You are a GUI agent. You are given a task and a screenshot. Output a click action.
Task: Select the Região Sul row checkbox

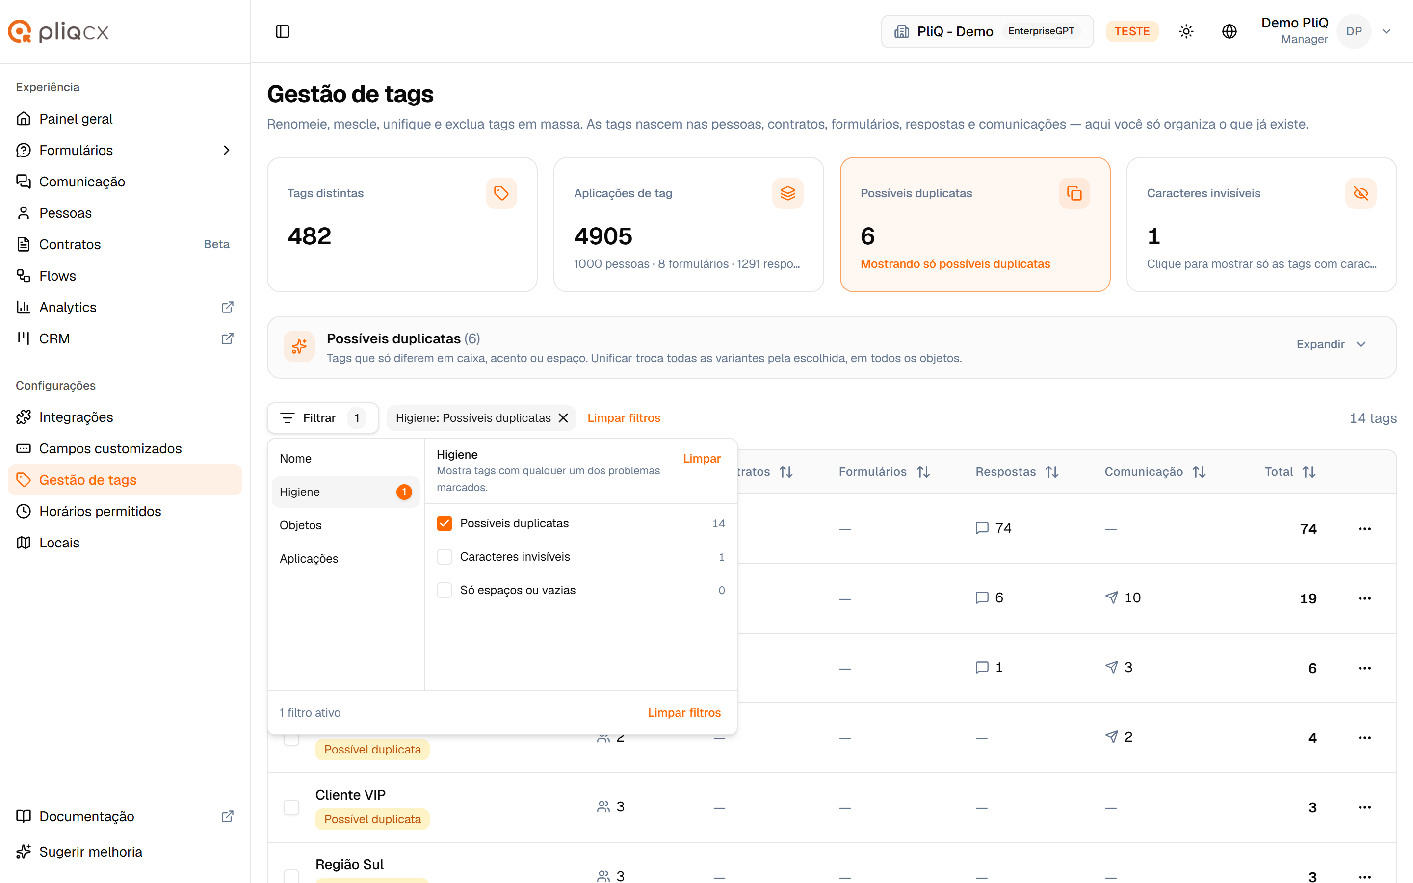coord(291,877)
